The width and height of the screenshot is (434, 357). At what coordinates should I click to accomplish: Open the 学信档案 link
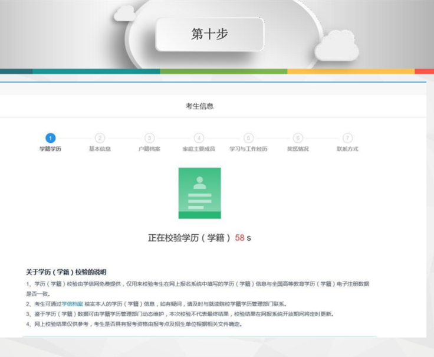(73, 304)
